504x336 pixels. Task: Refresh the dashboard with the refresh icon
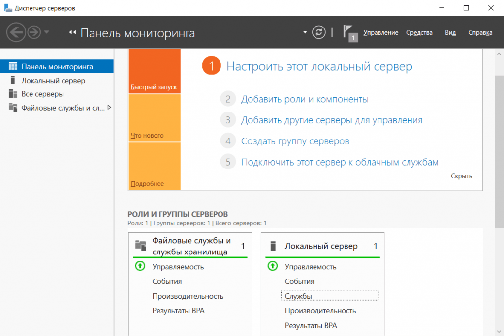318,32
